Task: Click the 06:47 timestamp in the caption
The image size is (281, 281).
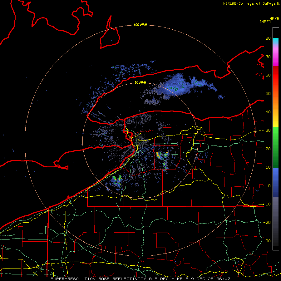Action: [223, 279]
